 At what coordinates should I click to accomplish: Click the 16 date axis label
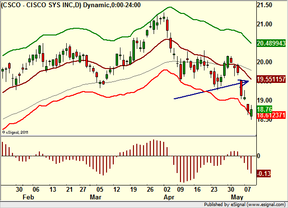tap(197, 189)
